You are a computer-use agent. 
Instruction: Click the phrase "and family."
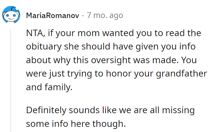point(49,87)
